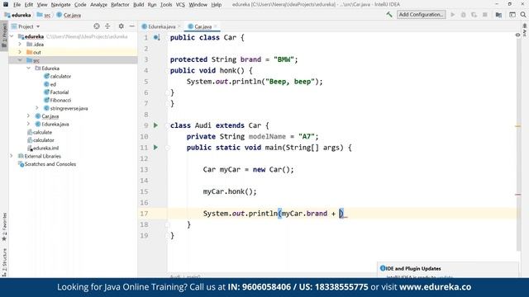This screenshot has width=529, height=297.
Task: Expand External Libraries node
Action: [x=12, y=156]
